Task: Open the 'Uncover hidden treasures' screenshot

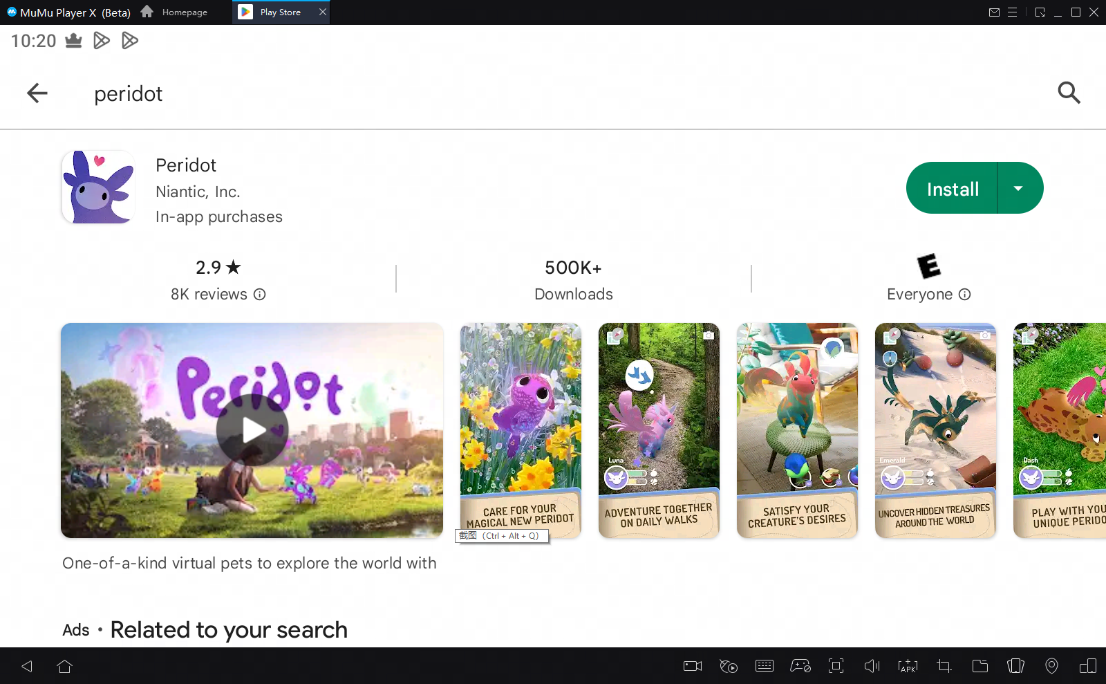Action: (935, 430)
